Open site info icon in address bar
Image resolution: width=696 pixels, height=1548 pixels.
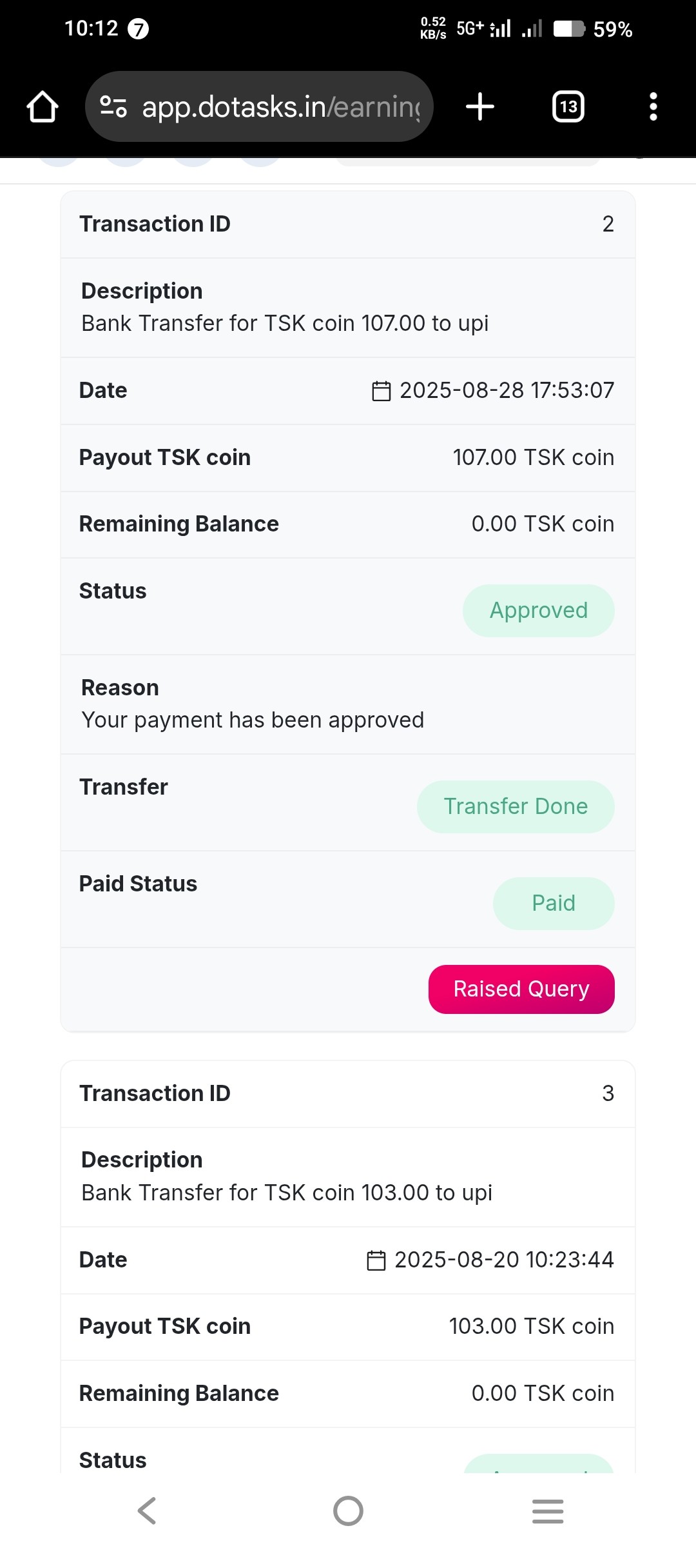113,106
